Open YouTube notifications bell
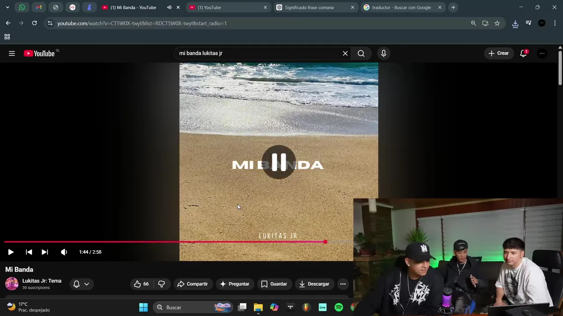563x316 pixels. coord(523,54)
